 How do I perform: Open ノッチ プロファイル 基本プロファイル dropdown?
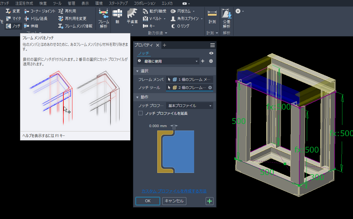pyautogui.click(x=189, y=106)
